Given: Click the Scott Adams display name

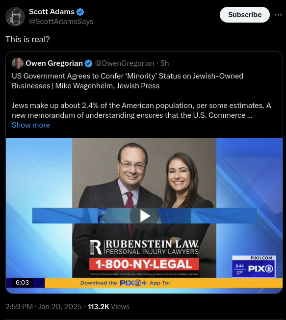Looking at the screenshot, I should pos(52,12).
